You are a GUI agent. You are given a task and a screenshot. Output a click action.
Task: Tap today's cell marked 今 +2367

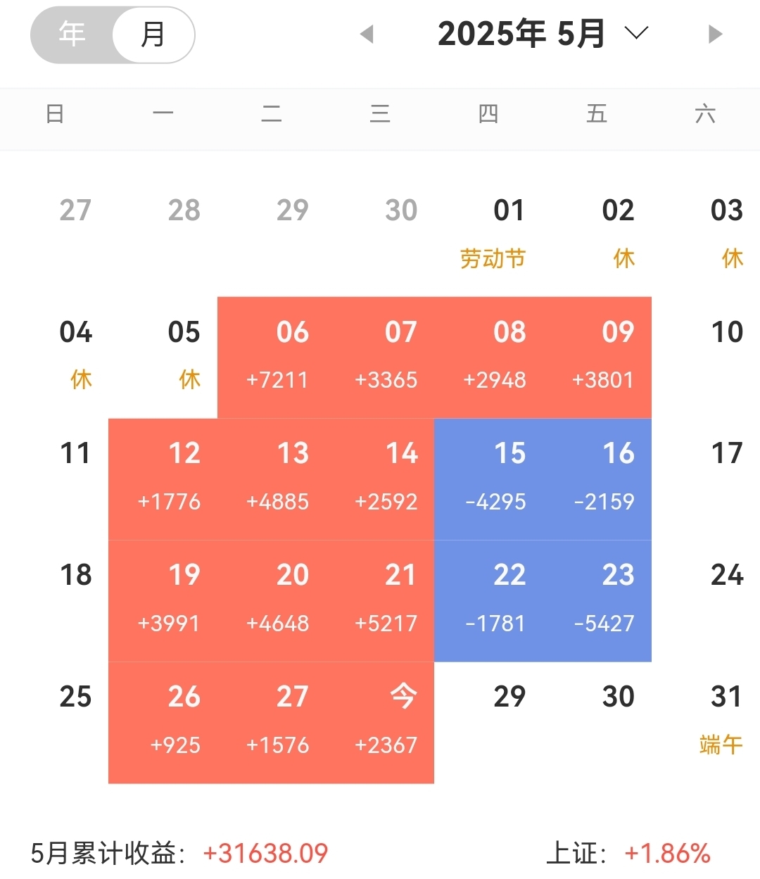[x=380, y=723]
